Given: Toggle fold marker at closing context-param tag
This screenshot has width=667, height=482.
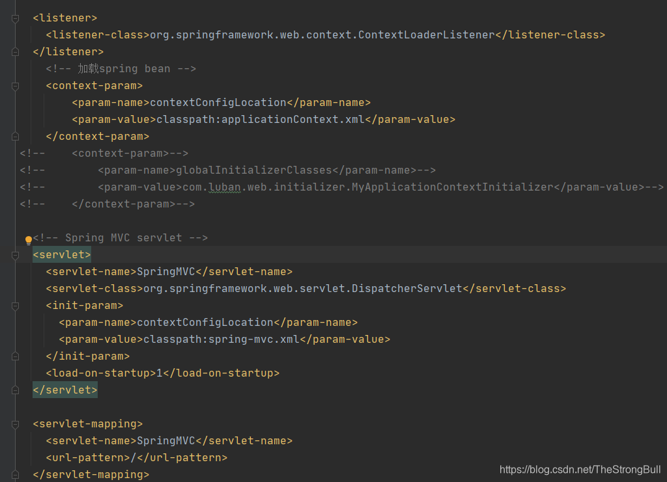Looking at the screenshot, I should (16, 137).
